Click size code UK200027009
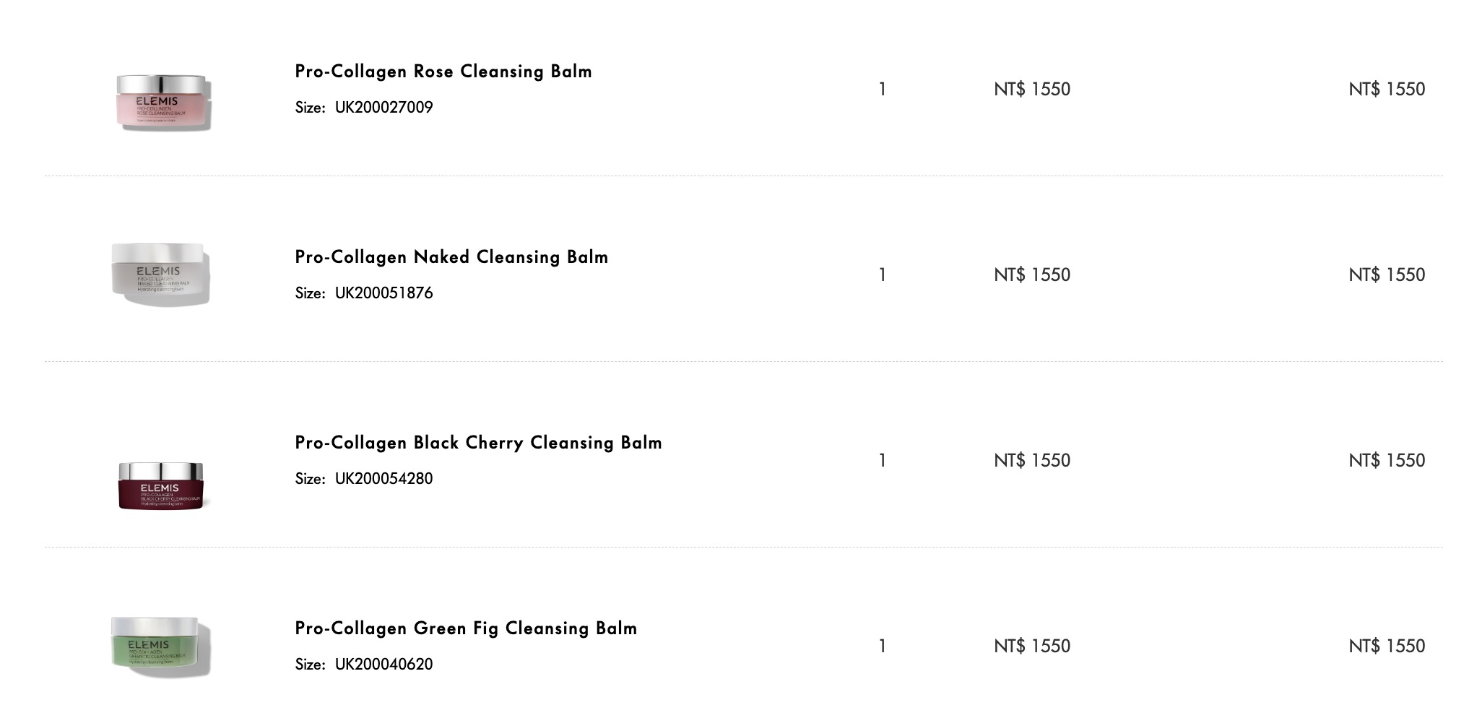Viewport: 1482px width, 718px height. [383, 108]
